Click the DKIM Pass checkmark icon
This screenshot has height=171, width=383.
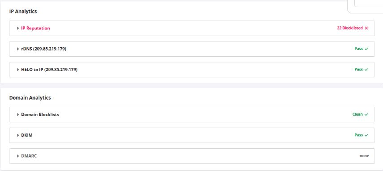click(366, 135)
